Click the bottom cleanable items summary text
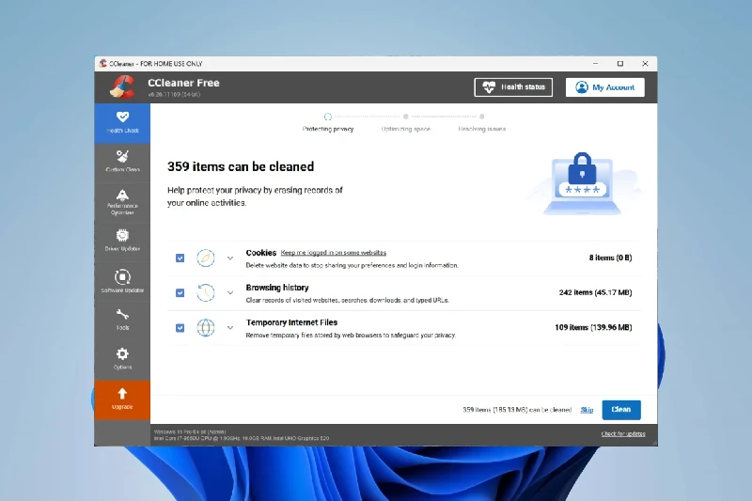 (517, 410)
